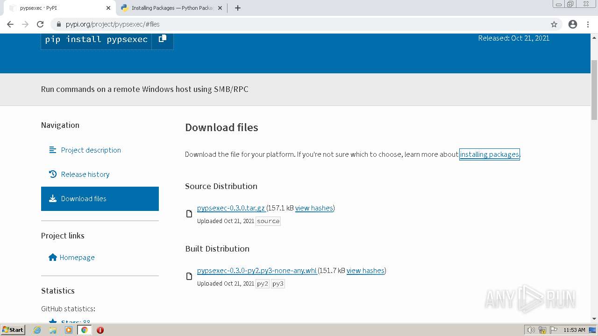This screenshot has width=598, height=336.
Task: Click the red stop-sign taskbar icon
Action: tap(100, 330)
